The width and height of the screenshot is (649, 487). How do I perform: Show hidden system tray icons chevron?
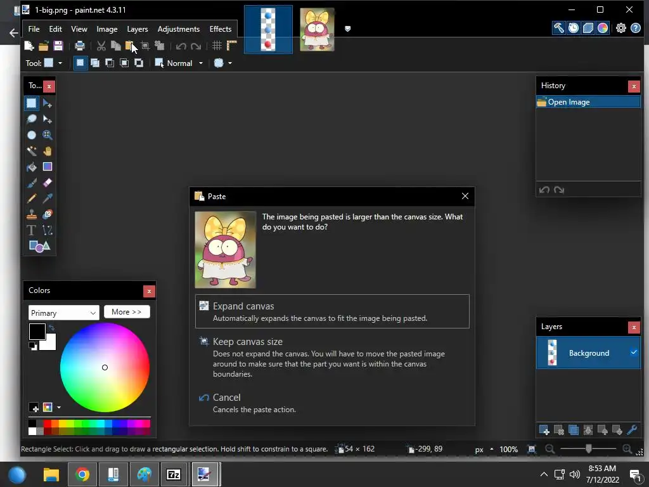coord(544,474)
